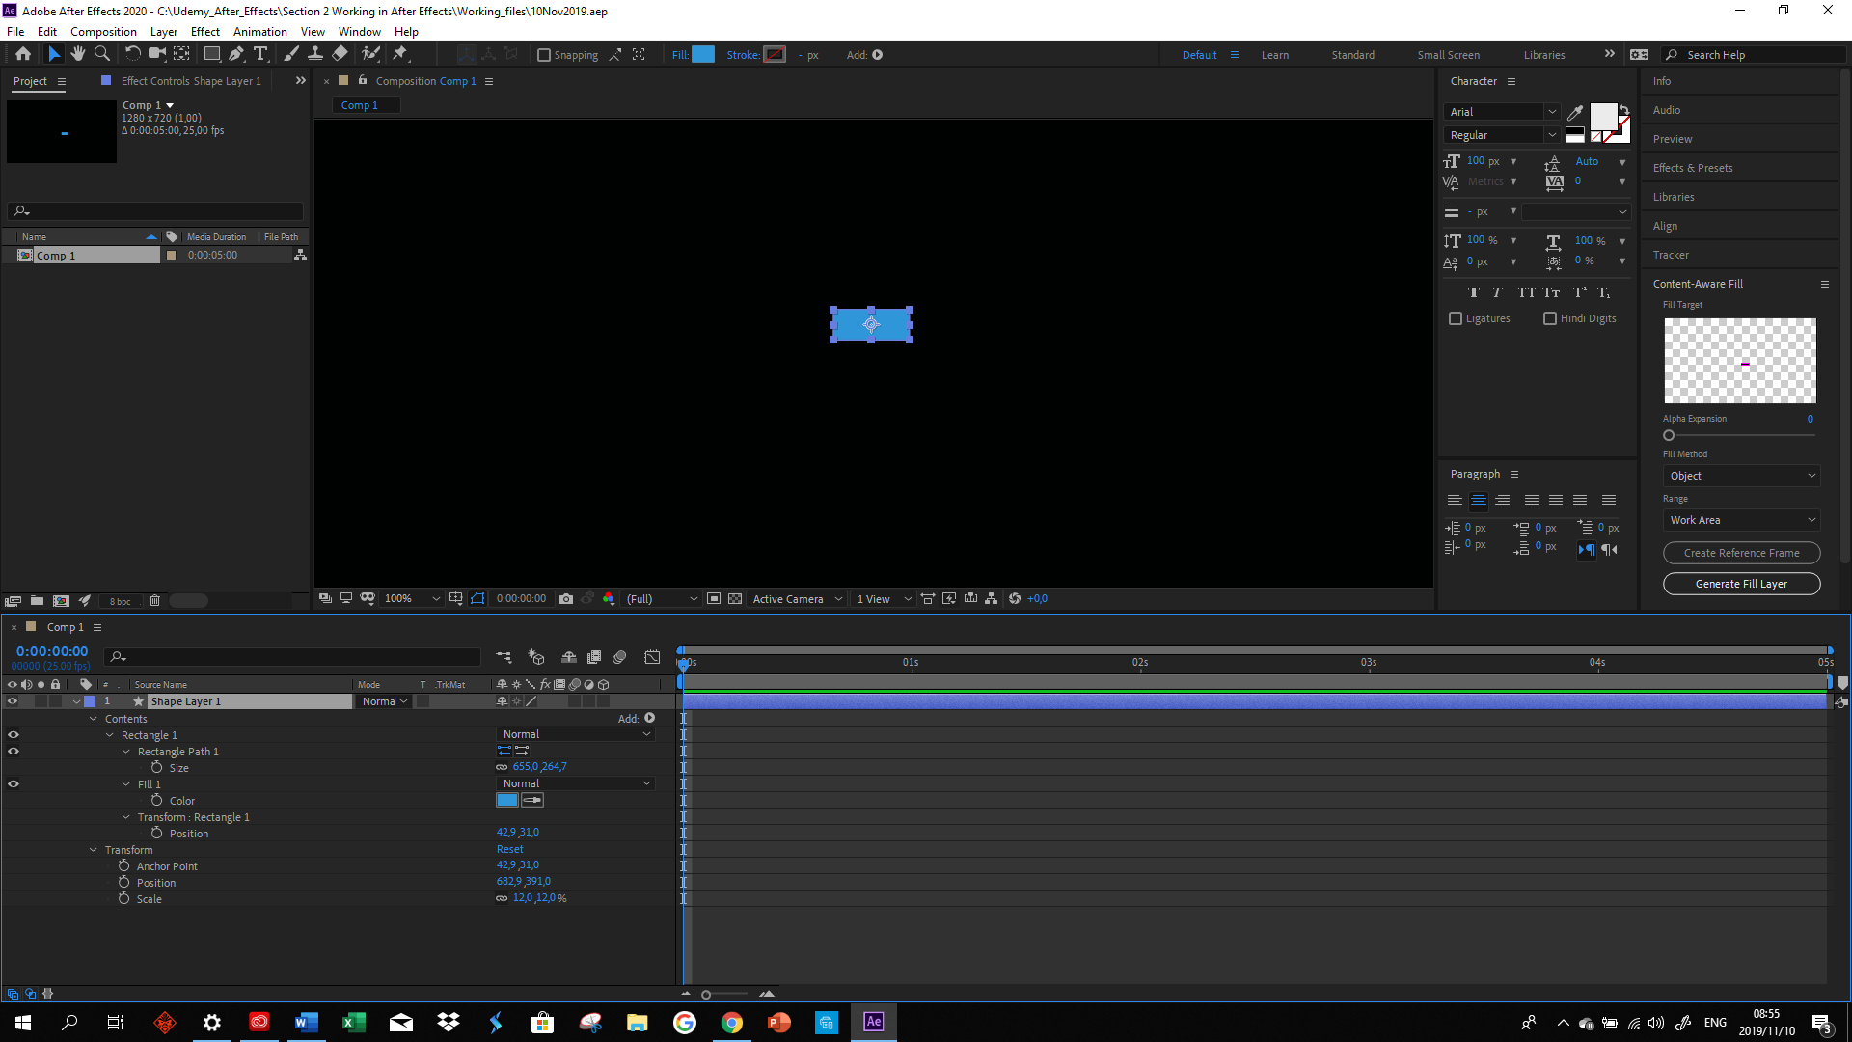Open the Composition menu

coord(103,31)
